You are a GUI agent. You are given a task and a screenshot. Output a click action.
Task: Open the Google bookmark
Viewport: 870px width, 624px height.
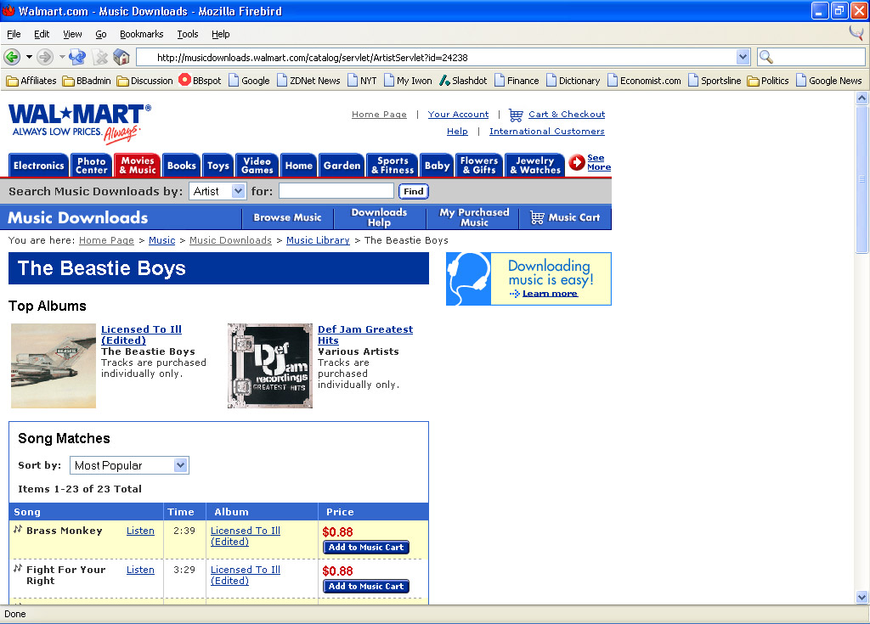[x=249, y=81]
